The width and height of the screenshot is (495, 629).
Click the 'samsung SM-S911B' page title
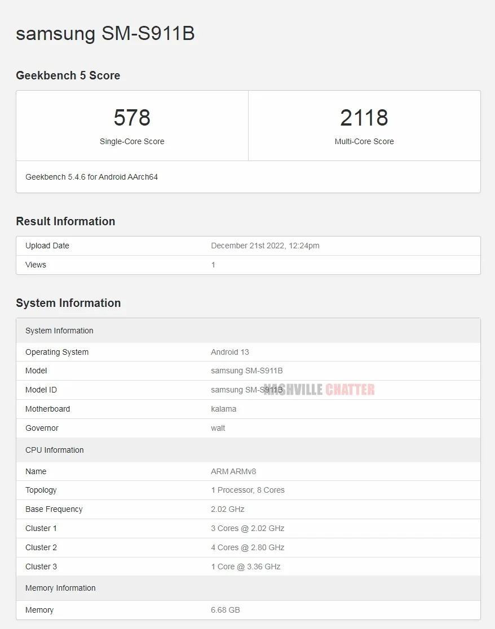click(x=105, y=33)
